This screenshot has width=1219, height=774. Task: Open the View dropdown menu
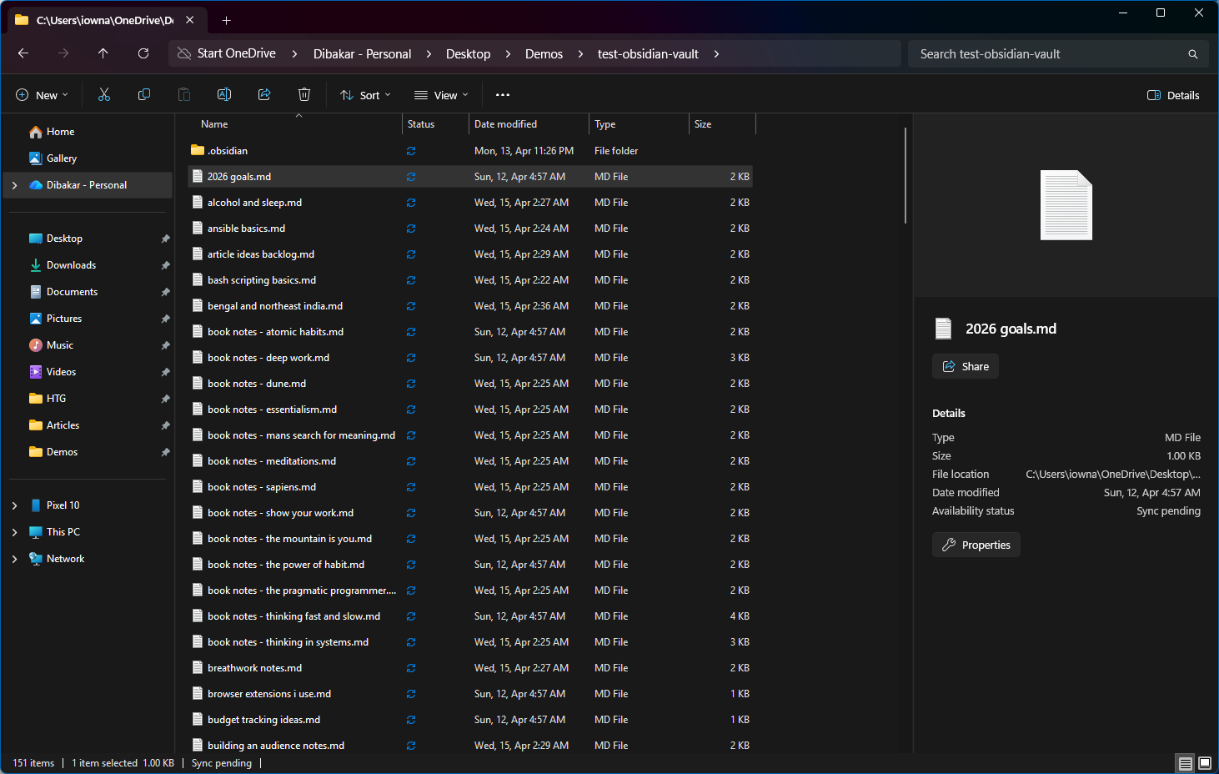point(441,95)
